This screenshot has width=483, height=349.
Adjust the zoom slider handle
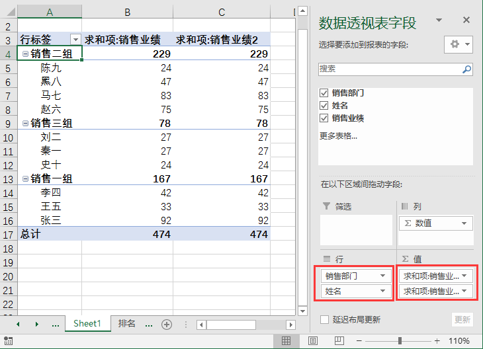(x=400, y=340)
